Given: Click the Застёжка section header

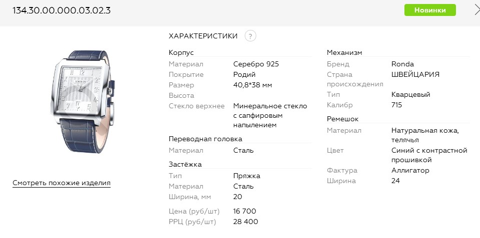Looking at the screenshot, I should pos(185,164).
